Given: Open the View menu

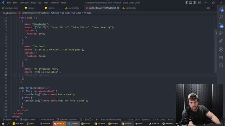Looking at the screenshot, I should pyautogui.click(x=33, y=2).
